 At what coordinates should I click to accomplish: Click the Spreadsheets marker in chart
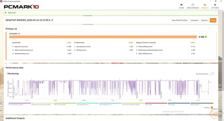pos(137,95)
